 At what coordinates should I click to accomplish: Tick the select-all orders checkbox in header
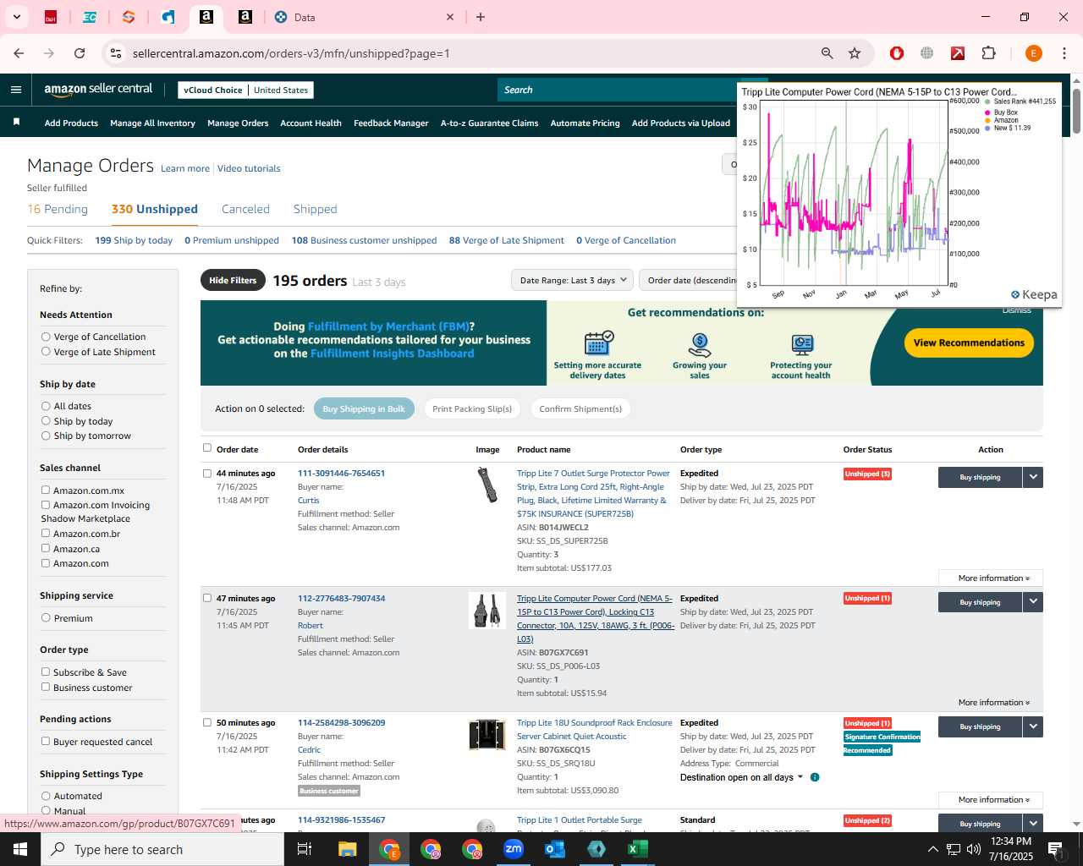(x=207, y=448)
